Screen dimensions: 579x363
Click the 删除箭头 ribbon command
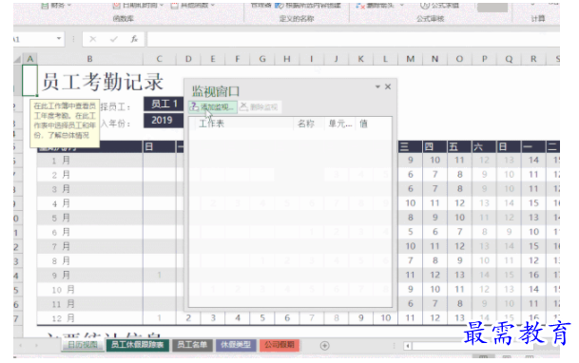[x=380, y=6]
